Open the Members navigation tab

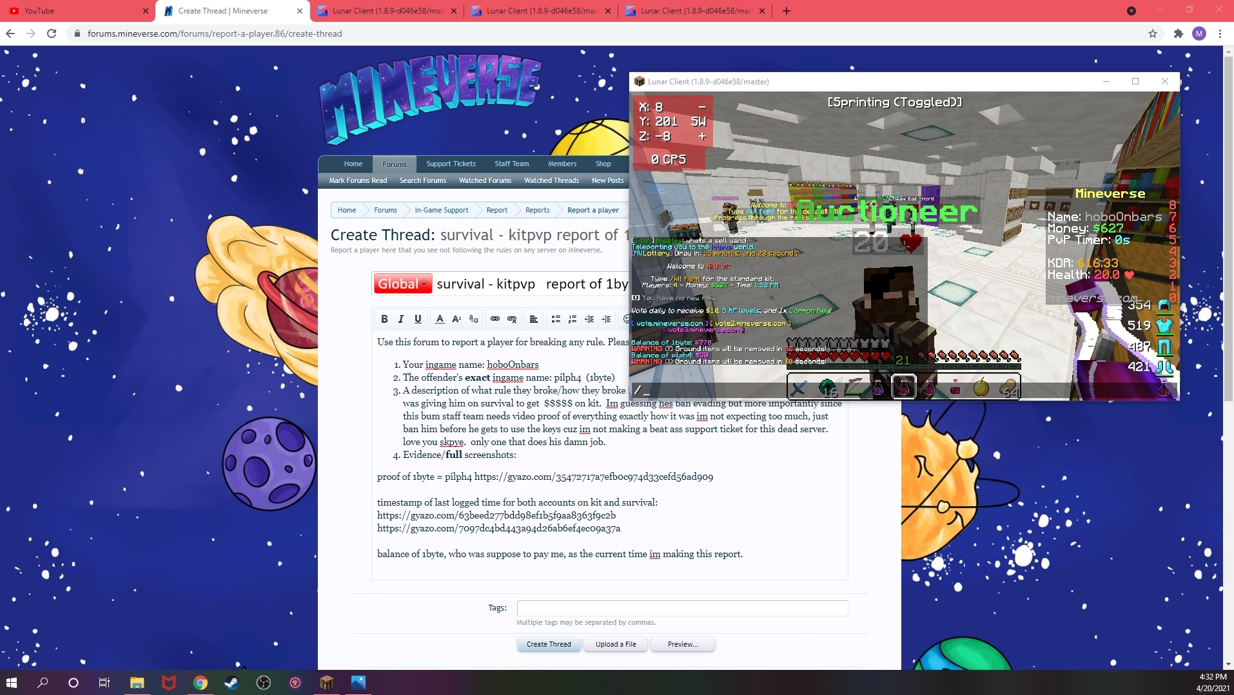coord(562,164)
